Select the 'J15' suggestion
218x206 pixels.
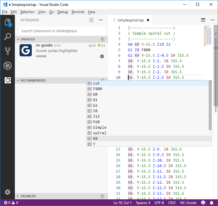pyautogui.click(x=148, y=117)
